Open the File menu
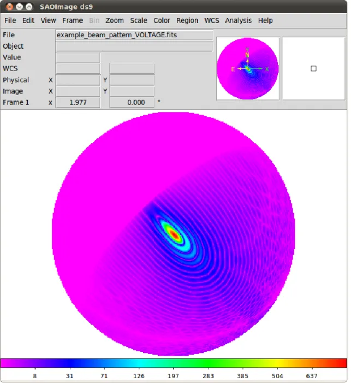The width and height of the screenshot is (351, 383). [x=10, y=21]
